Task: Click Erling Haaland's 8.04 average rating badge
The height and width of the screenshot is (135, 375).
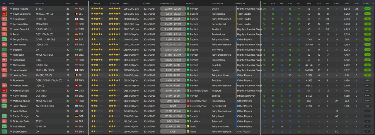Action: coord(367,9)
